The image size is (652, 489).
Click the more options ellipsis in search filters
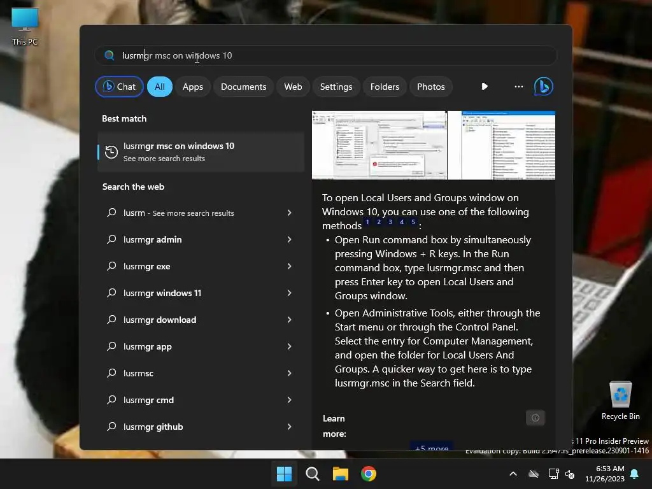(x=518, y=87)
